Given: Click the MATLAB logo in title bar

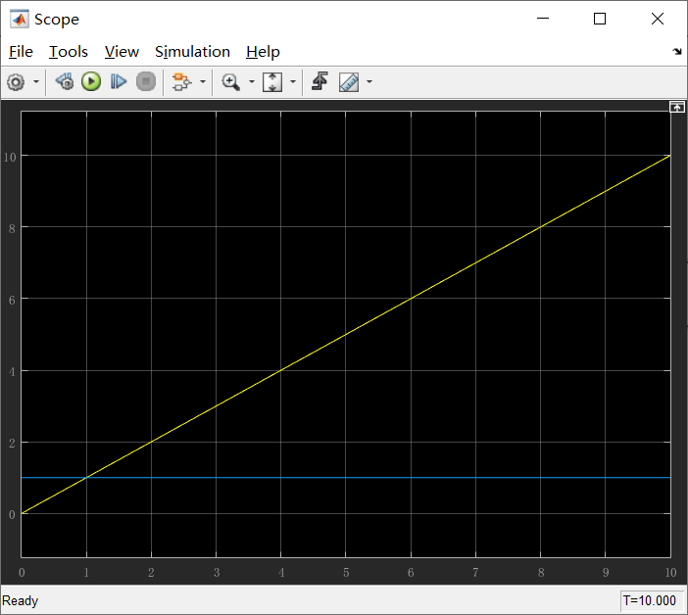Looking at the screenshot, I should (20, 20).
